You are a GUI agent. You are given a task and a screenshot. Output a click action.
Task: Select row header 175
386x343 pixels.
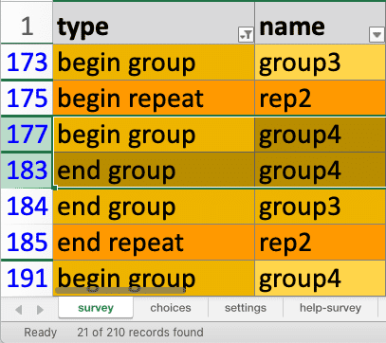pos(27,99)
